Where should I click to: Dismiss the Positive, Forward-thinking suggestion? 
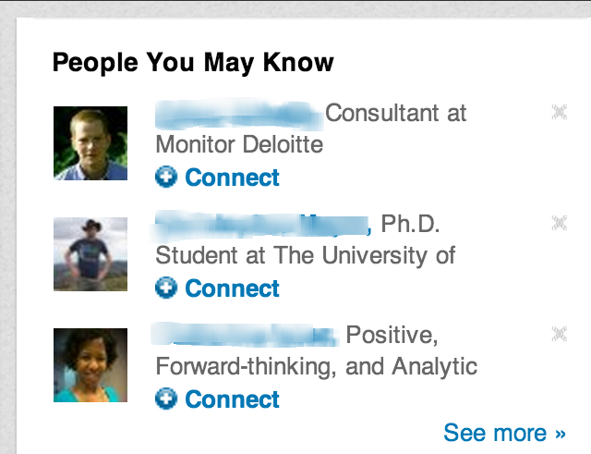[558, 333]
